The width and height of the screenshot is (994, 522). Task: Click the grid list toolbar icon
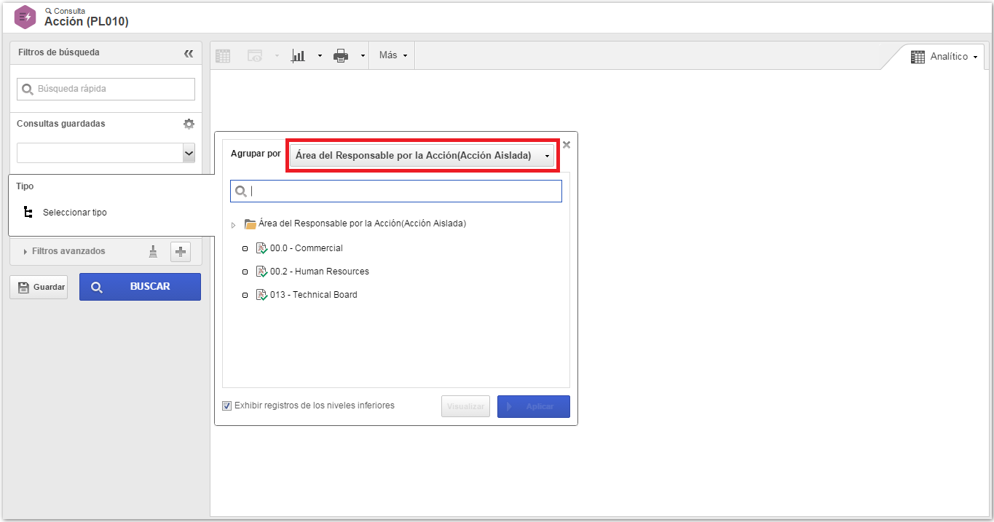click(223, 55)
